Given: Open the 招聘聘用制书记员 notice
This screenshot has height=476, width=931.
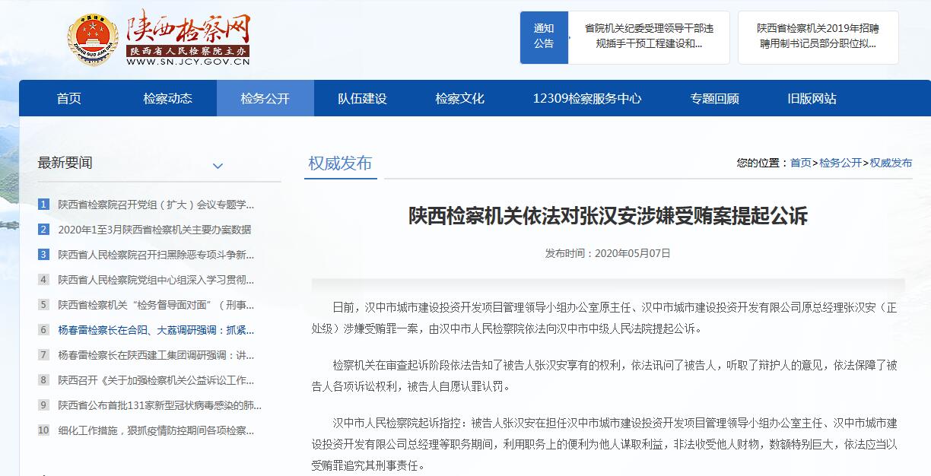Looking at the screenshot, I should [x=817, y=37].
